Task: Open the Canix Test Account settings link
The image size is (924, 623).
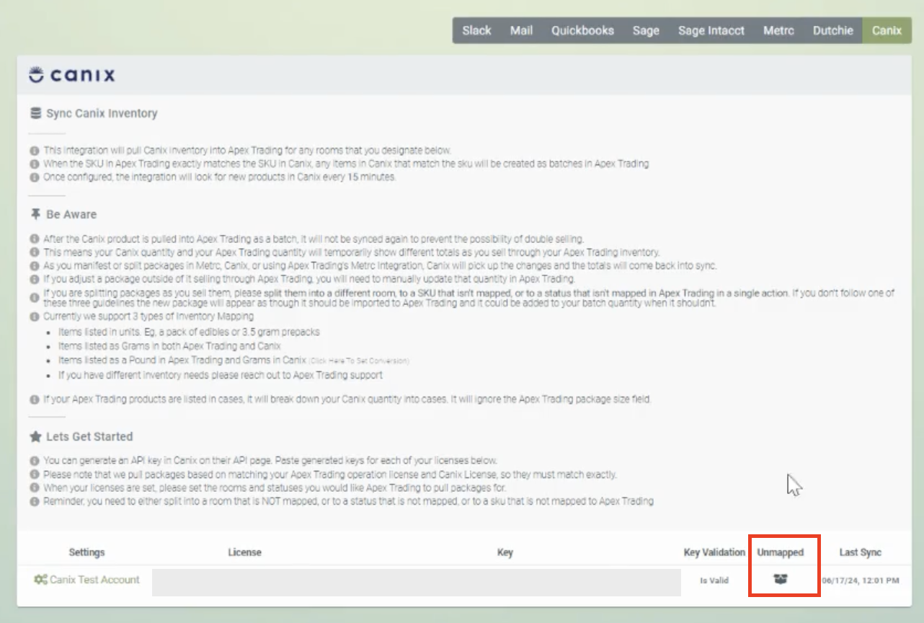Action: tap(94, 579)
